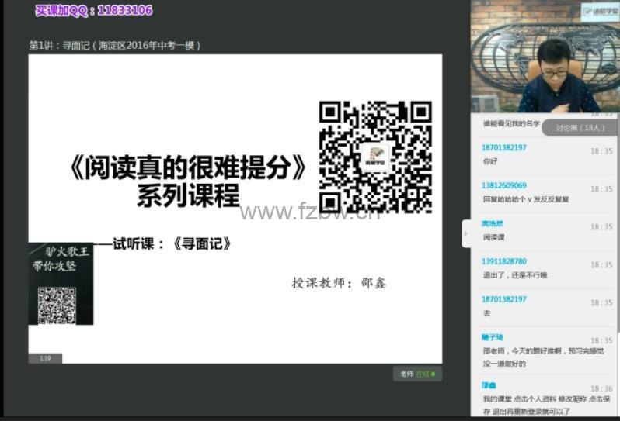Click the 18:36 timestamp in chat
The height and width of the screenshot is (421, 620).
601,388
